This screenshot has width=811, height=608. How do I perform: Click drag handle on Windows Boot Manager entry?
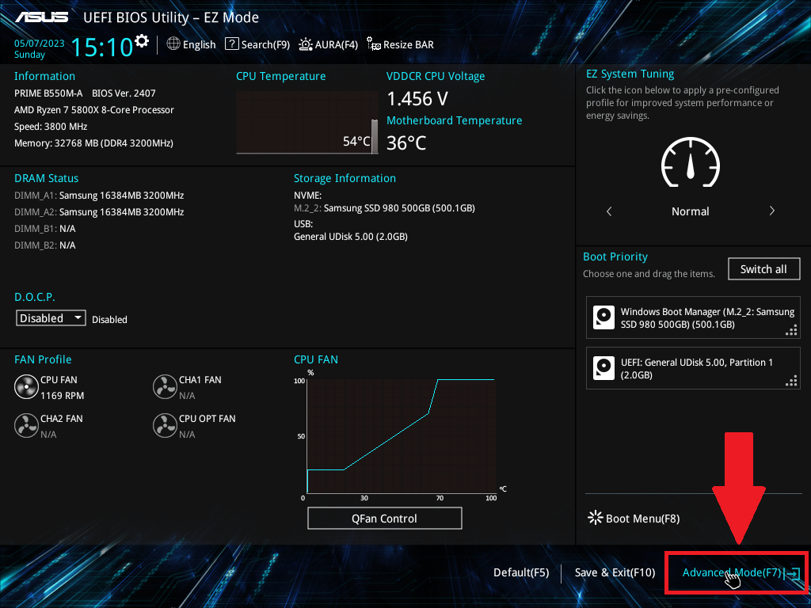pyautogui.click(x=791, y=330)
